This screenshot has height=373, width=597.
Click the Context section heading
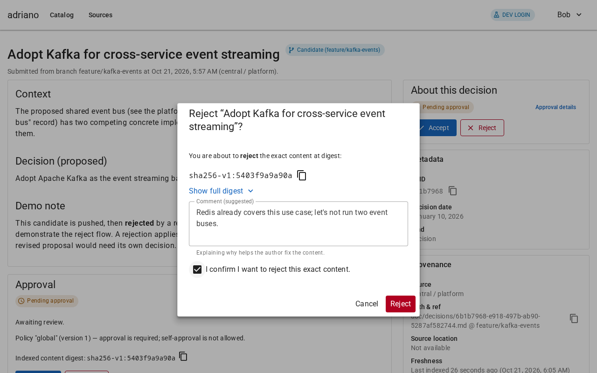click(x=33, y=94)
